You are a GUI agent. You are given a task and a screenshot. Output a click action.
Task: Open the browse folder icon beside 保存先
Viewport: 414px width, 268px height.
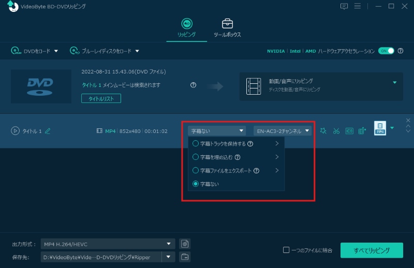coord(185,257)
